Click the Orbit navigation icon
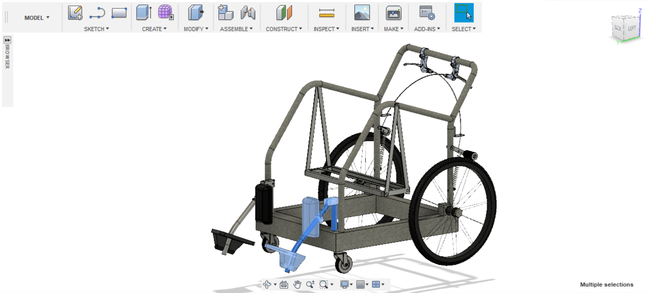This screenshot has height=293, width=652. coord(268,285)
